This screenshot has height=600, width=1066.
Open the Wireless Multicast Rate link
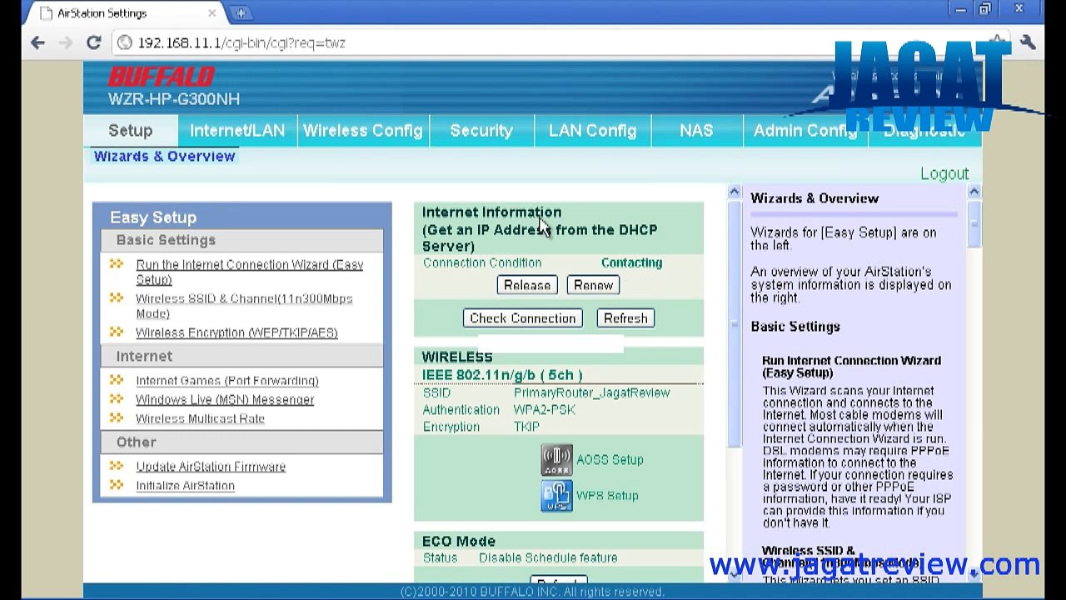[200, 419]
